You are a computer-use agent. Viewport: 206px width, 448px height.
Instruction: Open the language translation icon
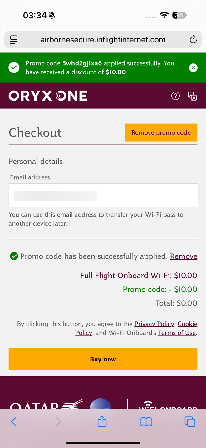tap(192, 96)
